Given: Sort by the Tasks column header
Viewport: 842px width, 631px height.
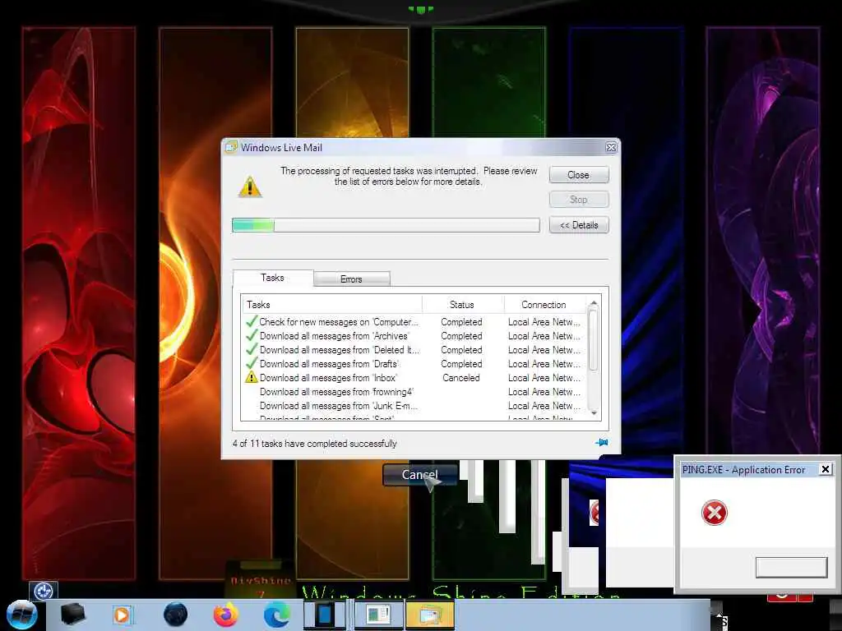Looking at the screenshot, I should point(332,304).
